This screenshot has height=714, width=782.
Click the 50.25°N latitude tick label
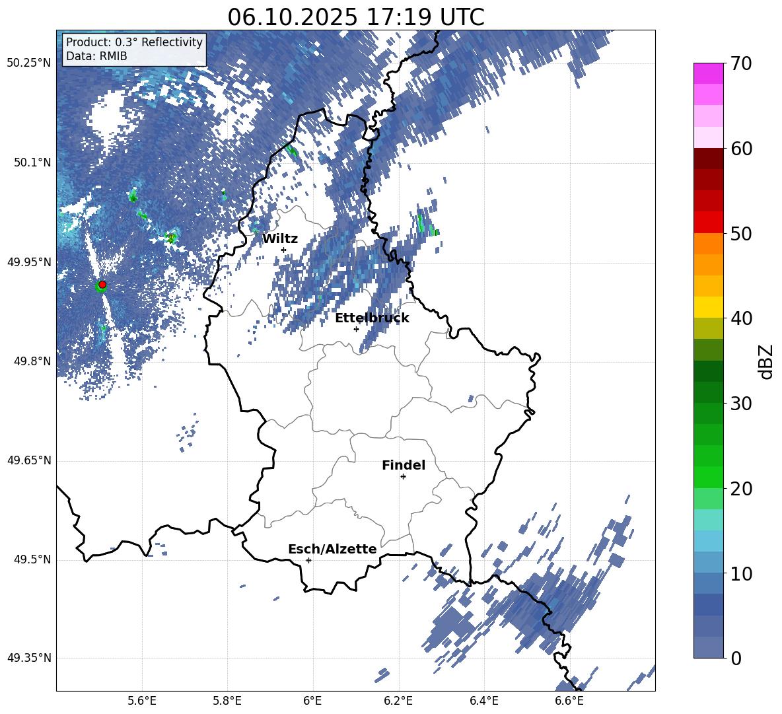(29, 63)
